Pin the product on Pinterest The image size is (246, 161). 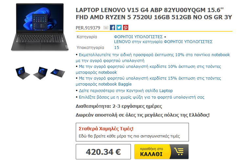[126, 27]
